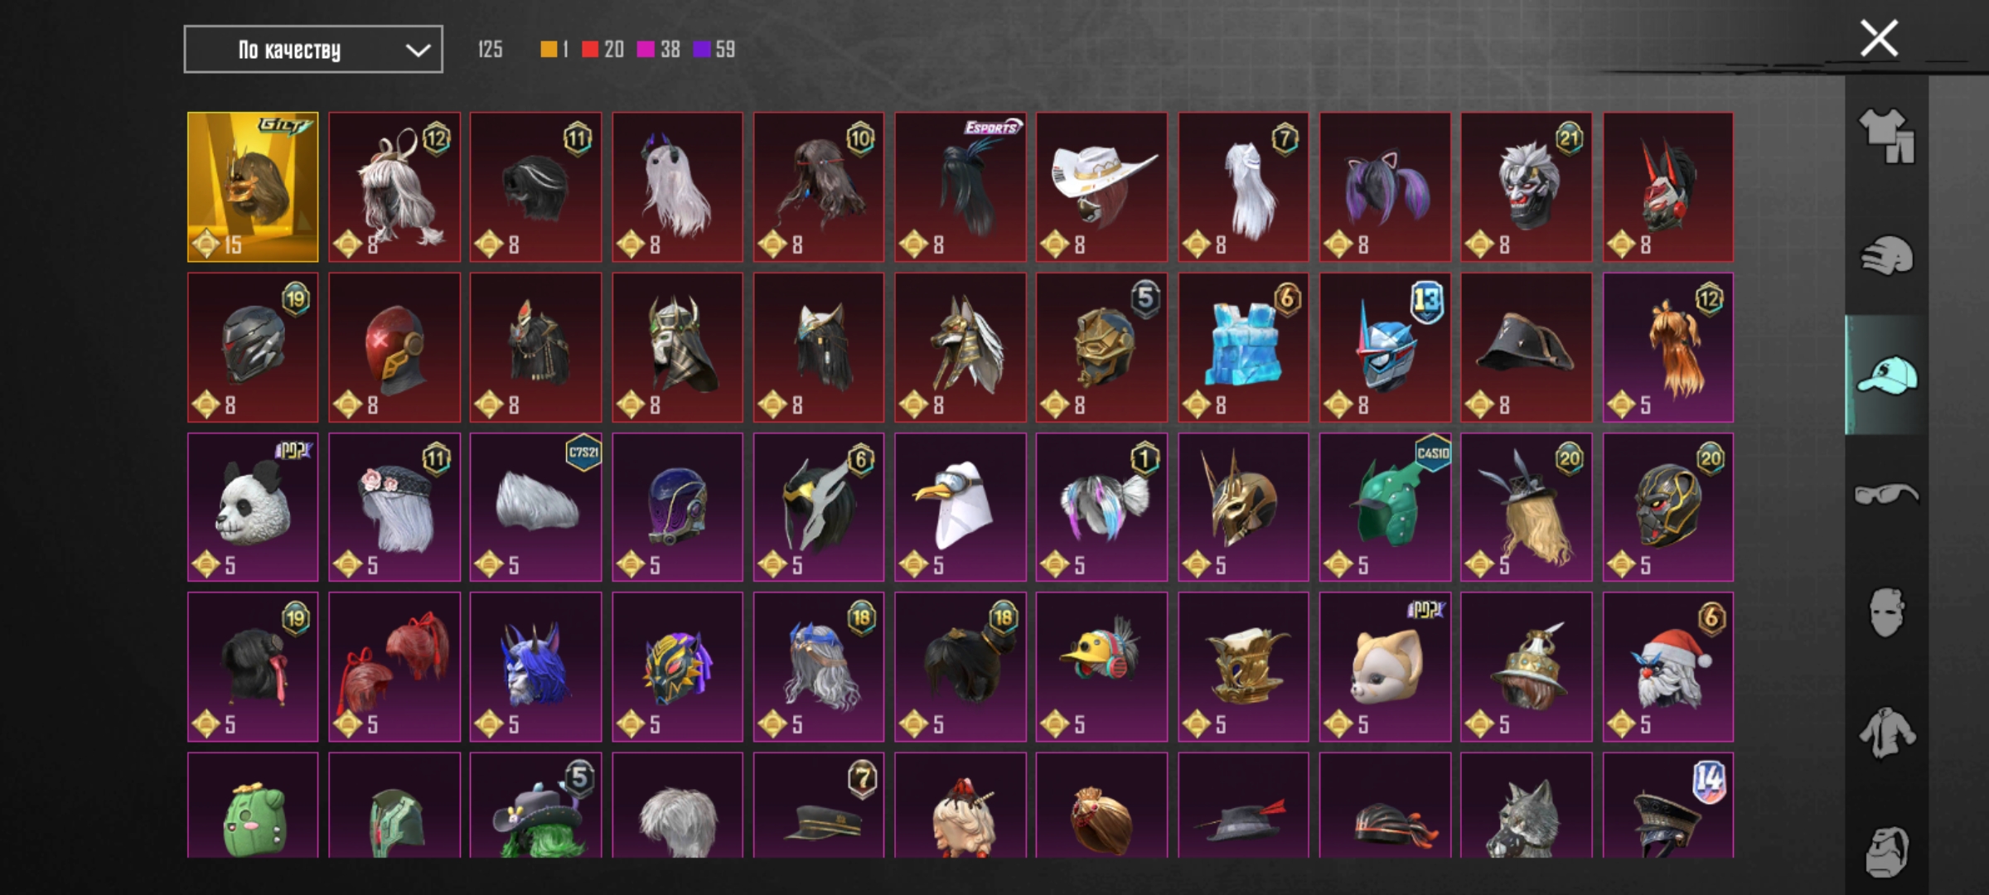Filter by the orange quality swatch
The width and height of the screenshot is (1989, 895).
click(x=549, y=50)
